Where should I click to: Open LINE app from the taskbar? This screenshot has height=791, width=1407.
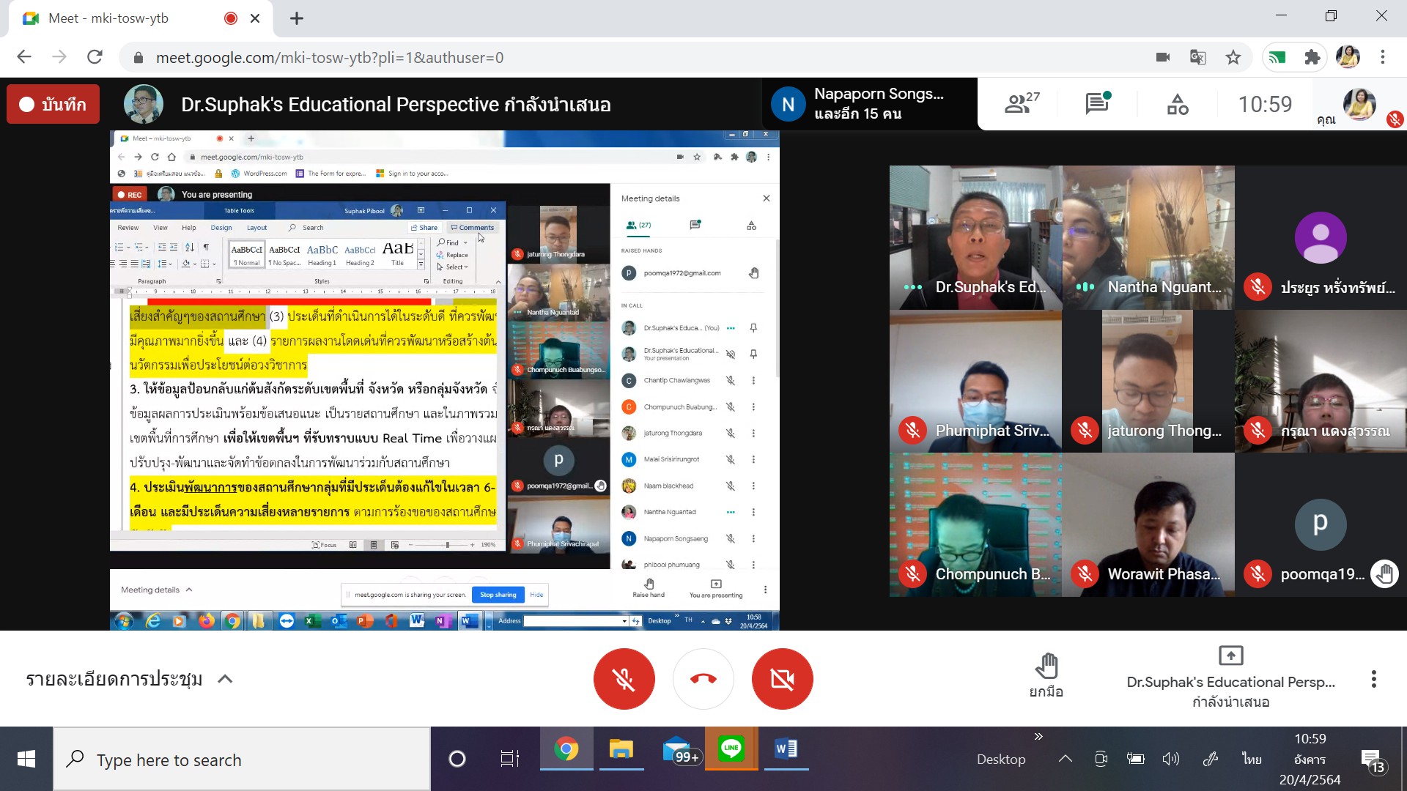[731, 749]
